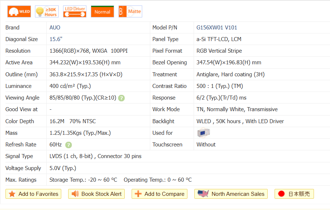Click the 1366(RGB)×768 resolution value
This screenshot has height=210, width=330.
[x=70, y=51]
